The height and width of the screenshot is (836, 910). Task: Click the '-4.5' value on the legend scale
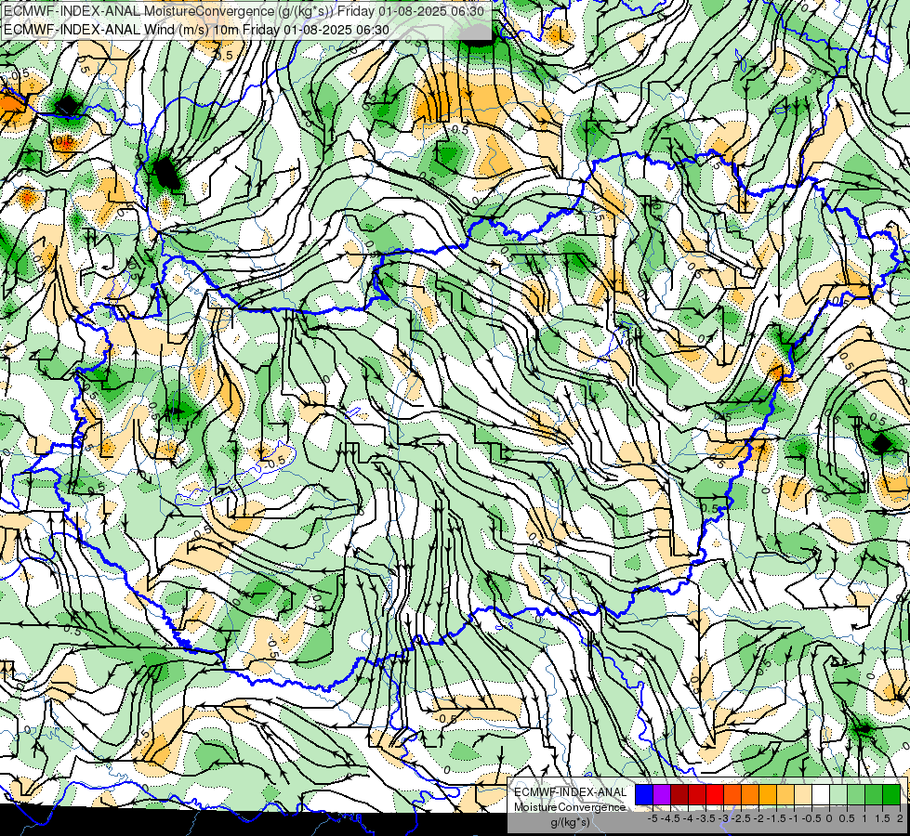coord(670,818)
